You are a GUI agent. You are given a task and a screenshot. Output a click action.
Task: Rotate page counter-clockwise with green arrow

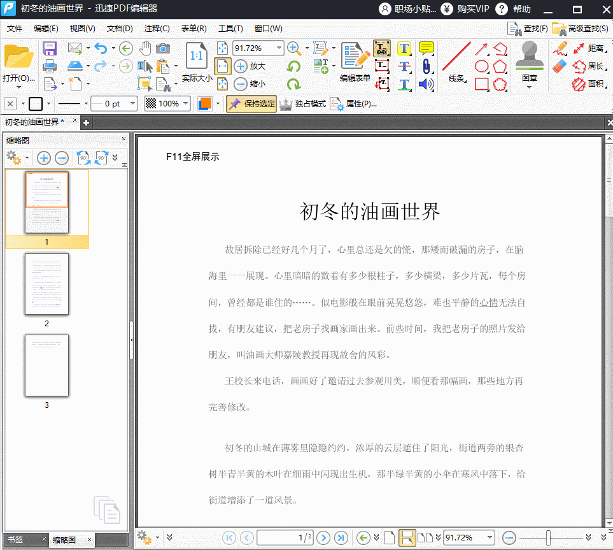[293, 66]
